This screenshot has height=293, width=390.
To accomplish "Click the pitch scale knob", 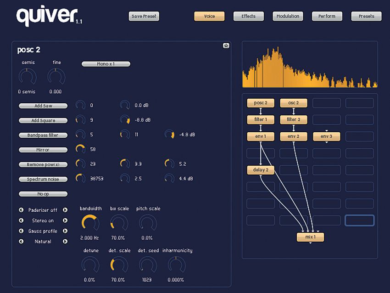I will click(148, 223).
